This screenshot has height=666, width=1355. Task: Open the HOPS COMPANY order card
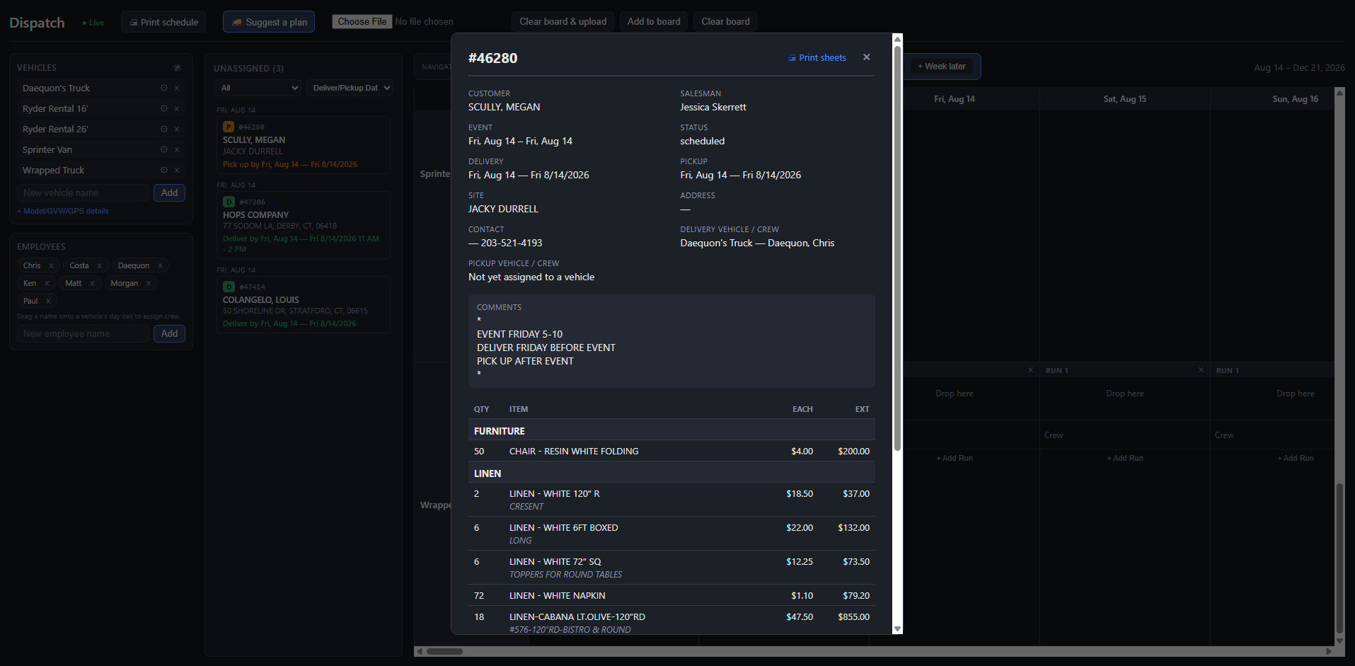[x=303, y=225]
